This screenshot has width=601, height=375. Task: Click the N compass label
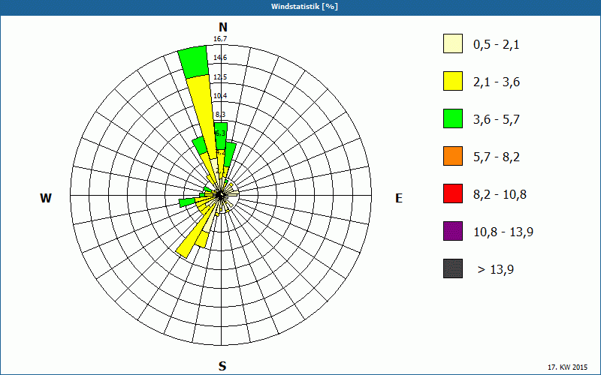pyautogui.click(x=223, y=27)
